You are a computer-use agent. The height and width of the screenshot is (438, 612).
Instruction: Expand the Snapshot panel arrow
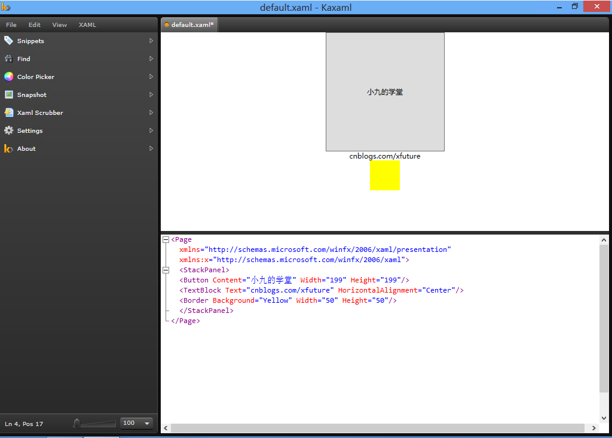tap(151, 95)
